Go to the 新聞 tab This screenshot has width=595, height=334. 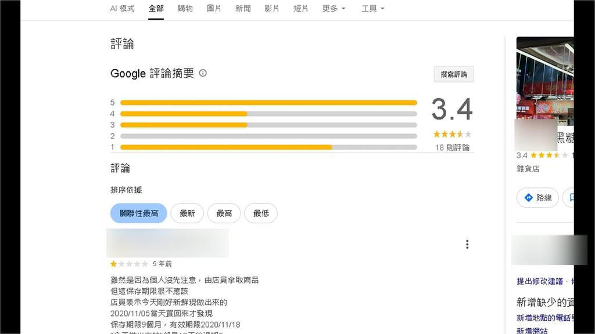pos(243,9)
